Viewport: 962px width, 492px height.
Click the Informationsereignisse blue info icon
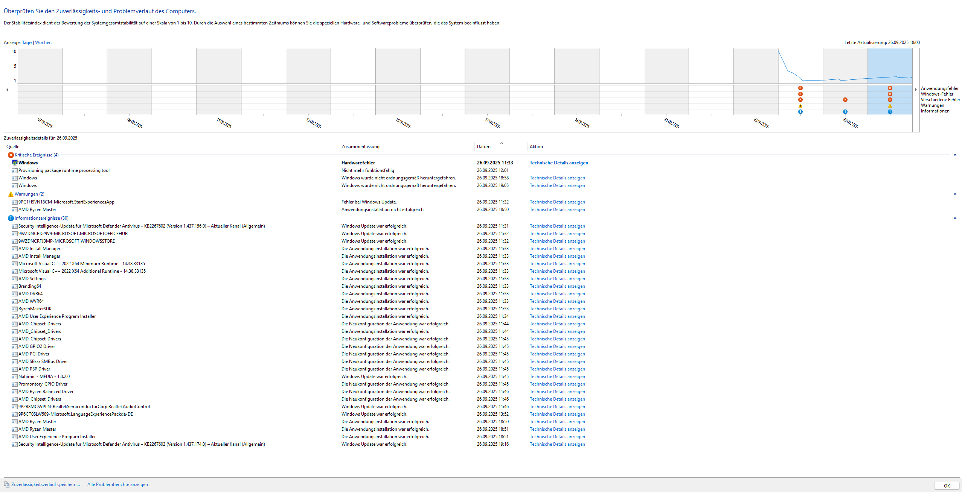[11, 218]
